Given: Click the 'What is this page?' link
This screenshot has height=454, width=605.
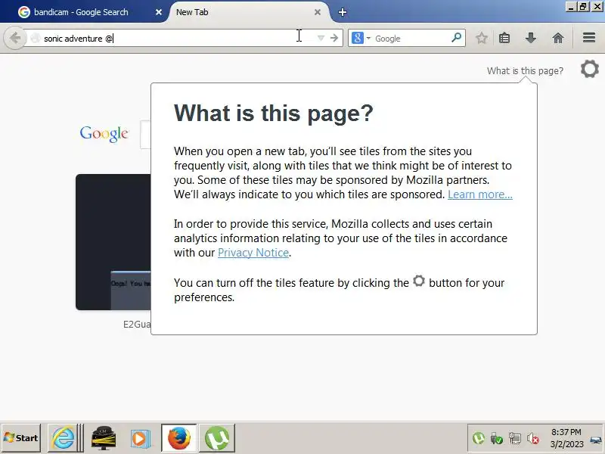Looking at the screenshot, I should pos(525,71).
